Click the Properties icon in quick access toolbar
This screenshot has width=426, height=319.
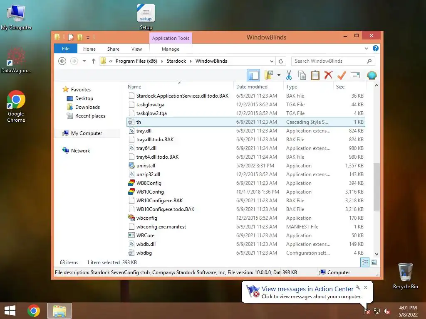71,37
